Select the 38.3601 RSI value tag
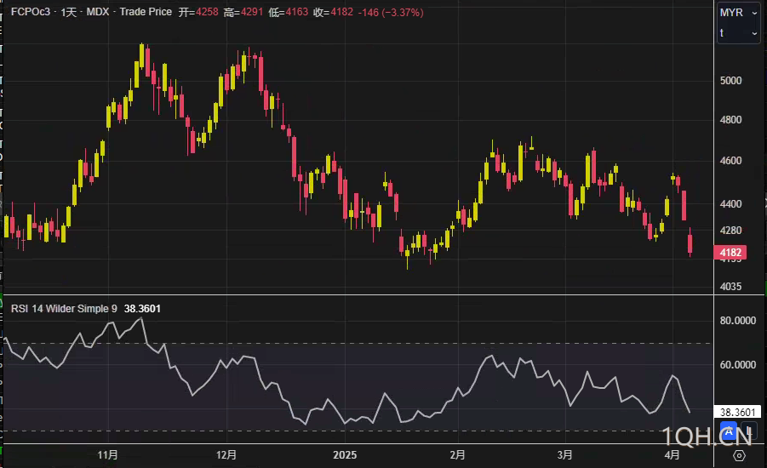 [737, 412]
